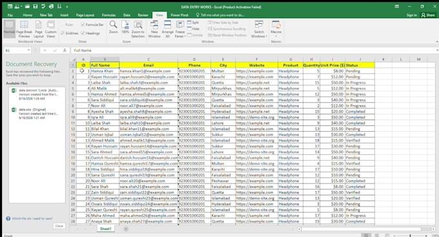Click the Tell me what you want to do box
This screenshot has width=439, height=237.
pos(222,15)
